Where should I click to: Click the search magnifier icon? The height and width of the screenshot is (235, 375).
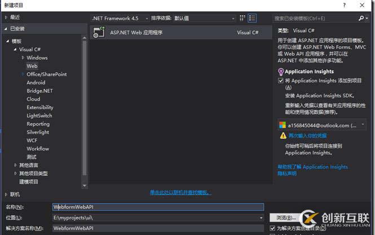click(x=361, y=18)
